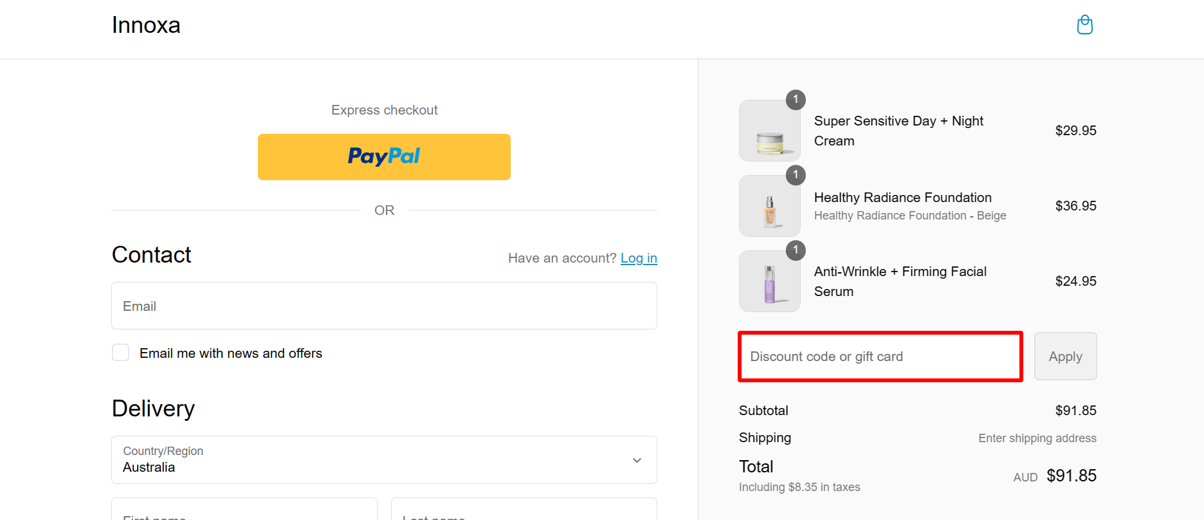Viewport: 1204px width, 520px height.
Task: Click the Express checkout heading
Action: (x=385, y=110)
